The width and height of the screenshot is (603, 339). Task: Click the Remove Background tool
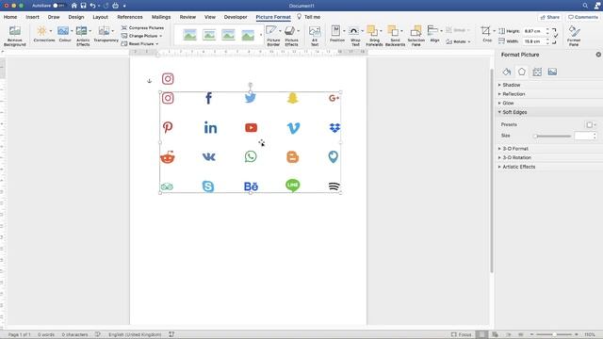tap(15, 36)
